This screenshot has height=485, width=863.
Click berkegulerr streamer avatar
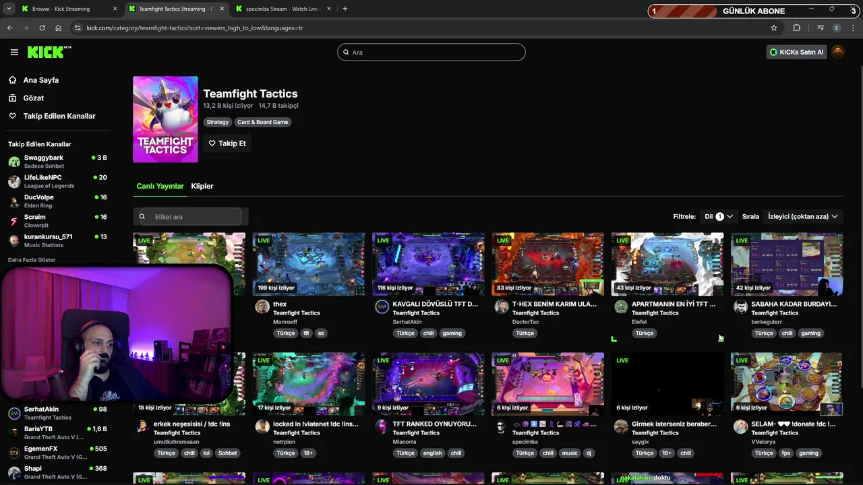[740, 307]
